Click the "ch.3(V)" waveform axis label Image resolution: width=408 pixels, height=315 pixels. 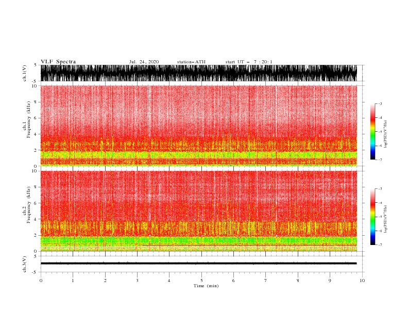pos(25,264)
